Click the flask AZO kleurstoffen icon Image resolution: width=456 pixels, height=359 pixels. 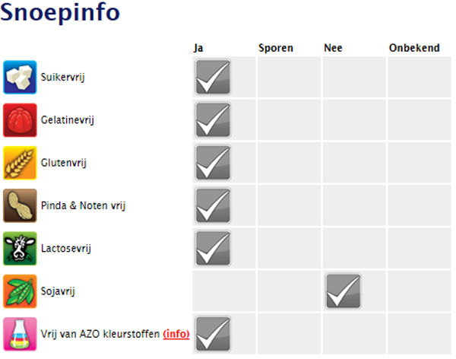tap(20, 334)
